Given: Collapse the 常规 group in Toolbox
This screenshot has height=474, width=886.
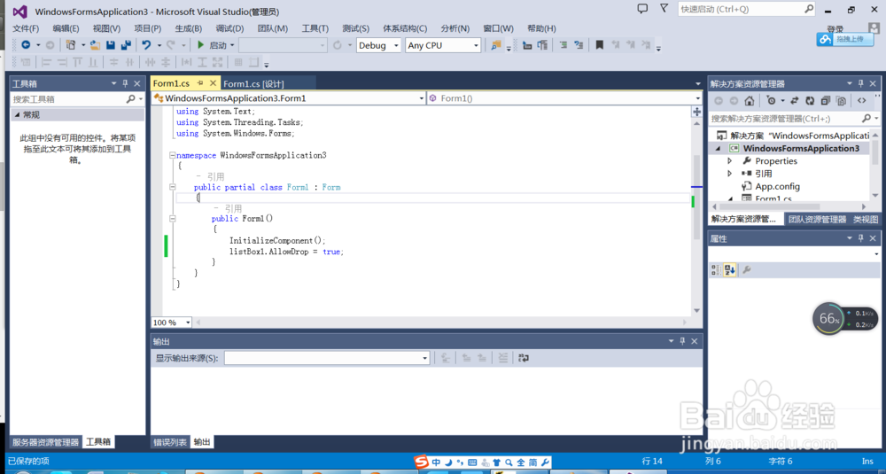Looking at the screenshot, I should click(17, 114).
